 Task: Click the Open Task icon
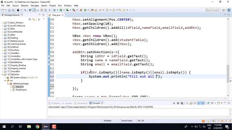tap(96, 10)
